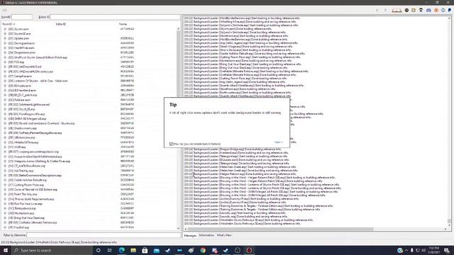Open Task View on the taskbar
Viewport: 454px width, 255px height.
(x=110, y=250)
